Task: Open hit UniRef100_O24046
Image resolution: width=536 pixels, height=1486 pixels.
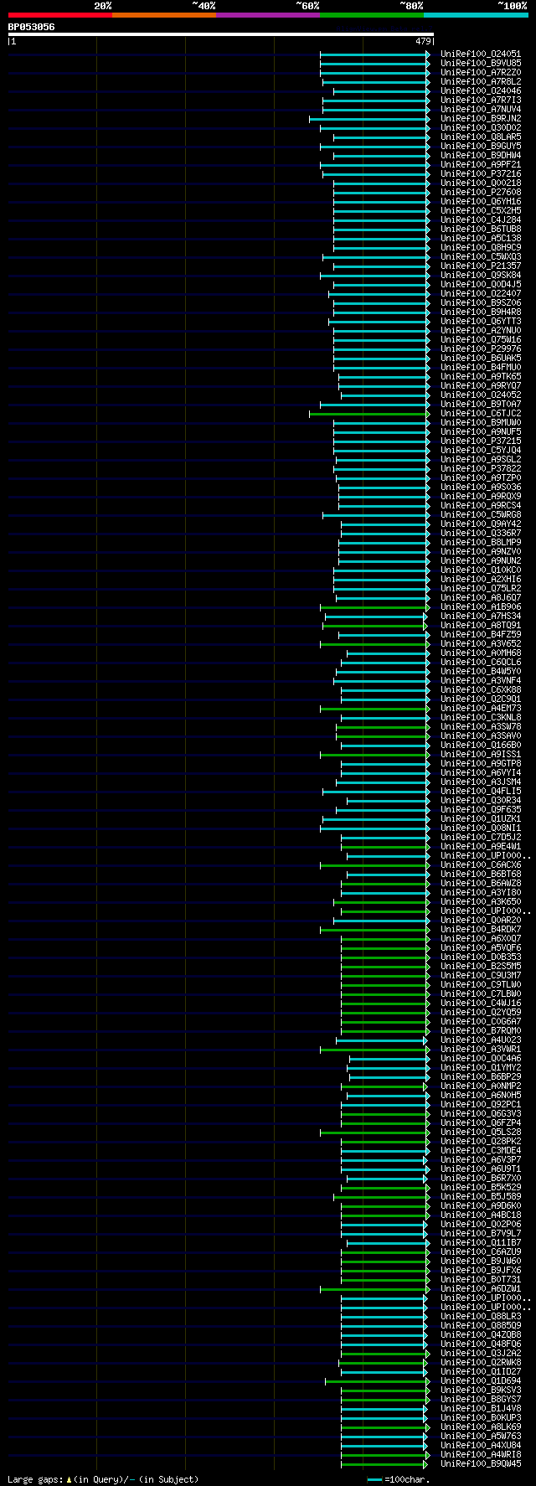Action: 481,90
